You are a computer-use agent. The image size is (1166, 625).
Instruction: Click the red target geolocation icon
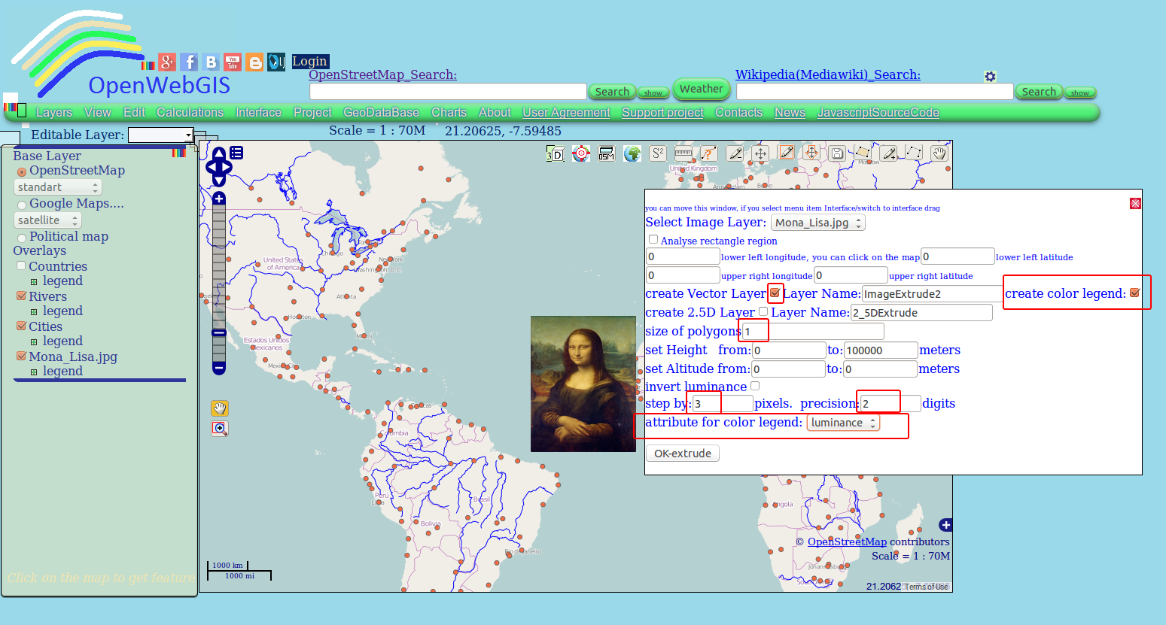point(580,154)
